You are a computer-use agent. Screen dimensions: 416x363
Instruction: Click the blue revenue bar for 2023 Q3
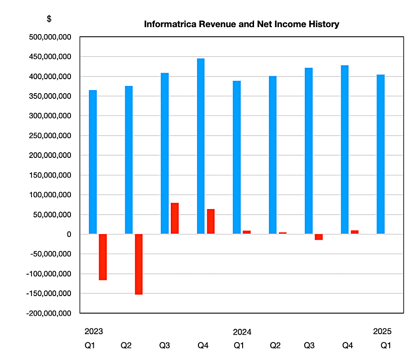coord(165,153)
